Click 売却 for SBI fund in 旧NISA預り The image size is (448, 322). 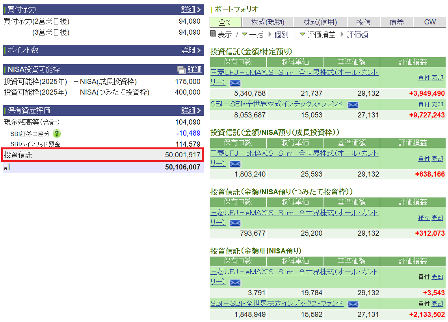(x=437, y=304)
